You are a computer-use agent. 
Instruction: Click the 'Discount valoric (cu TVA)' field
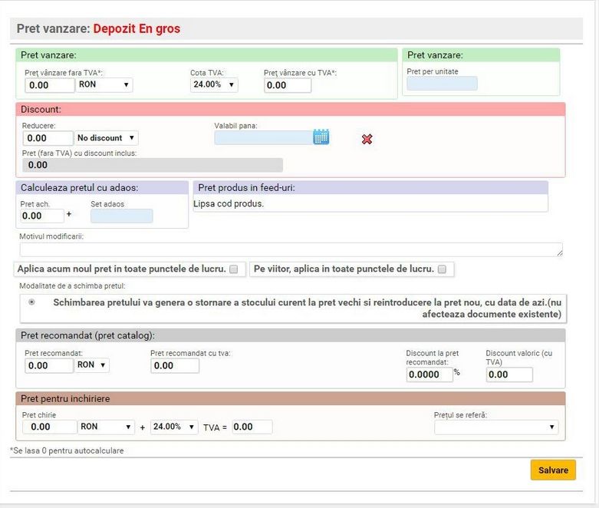[508, 374]
